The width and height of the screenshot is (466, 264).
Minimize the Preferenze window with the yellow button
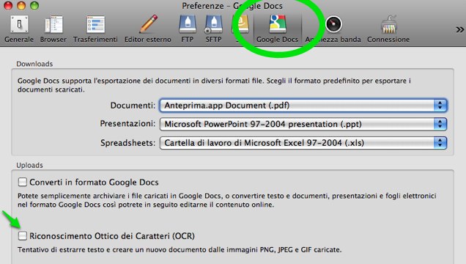click(21, 5)
